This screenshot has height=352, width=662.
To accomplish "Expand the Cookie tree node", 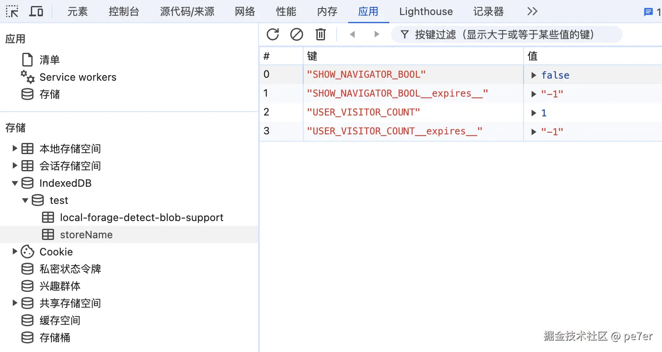I will [15, 252].
